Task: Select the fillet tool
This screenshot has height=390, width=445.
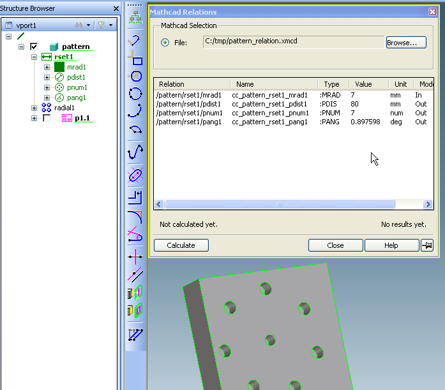Action: (135, 217)
